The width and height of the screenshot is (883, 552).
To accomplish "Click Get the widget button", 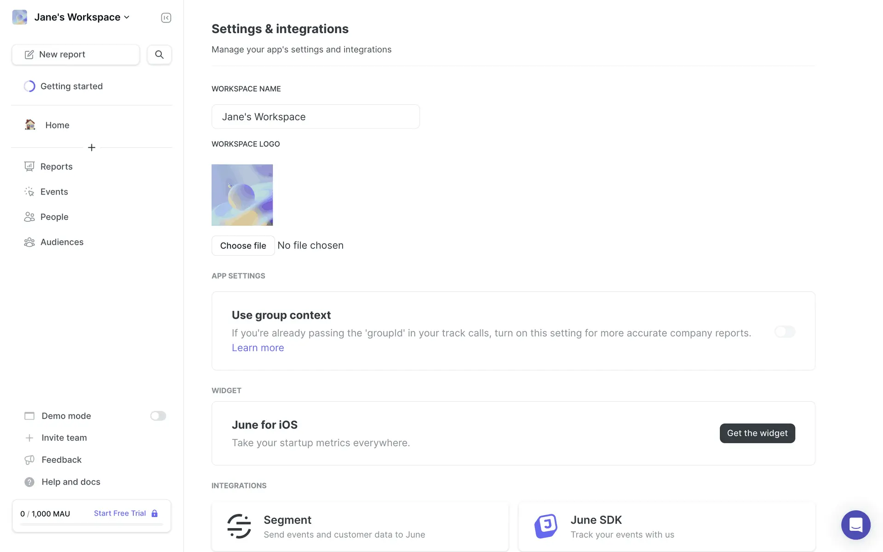I will tap(757, 433).
